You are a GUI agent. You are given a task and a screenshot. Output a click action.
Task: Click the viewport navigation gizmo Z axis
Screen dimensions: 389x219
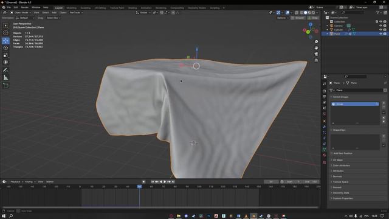click(311, 24)
